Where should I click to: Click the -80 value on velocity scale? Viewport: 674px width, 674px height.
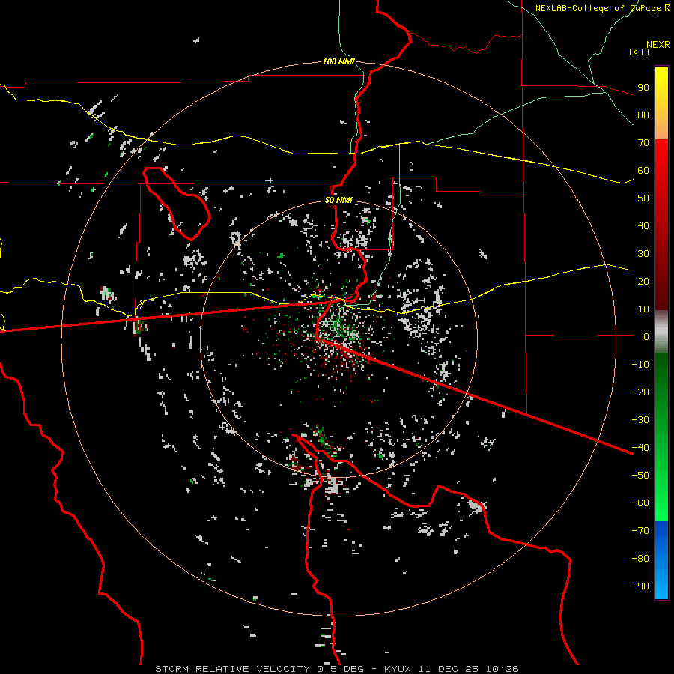pos(640,559)
